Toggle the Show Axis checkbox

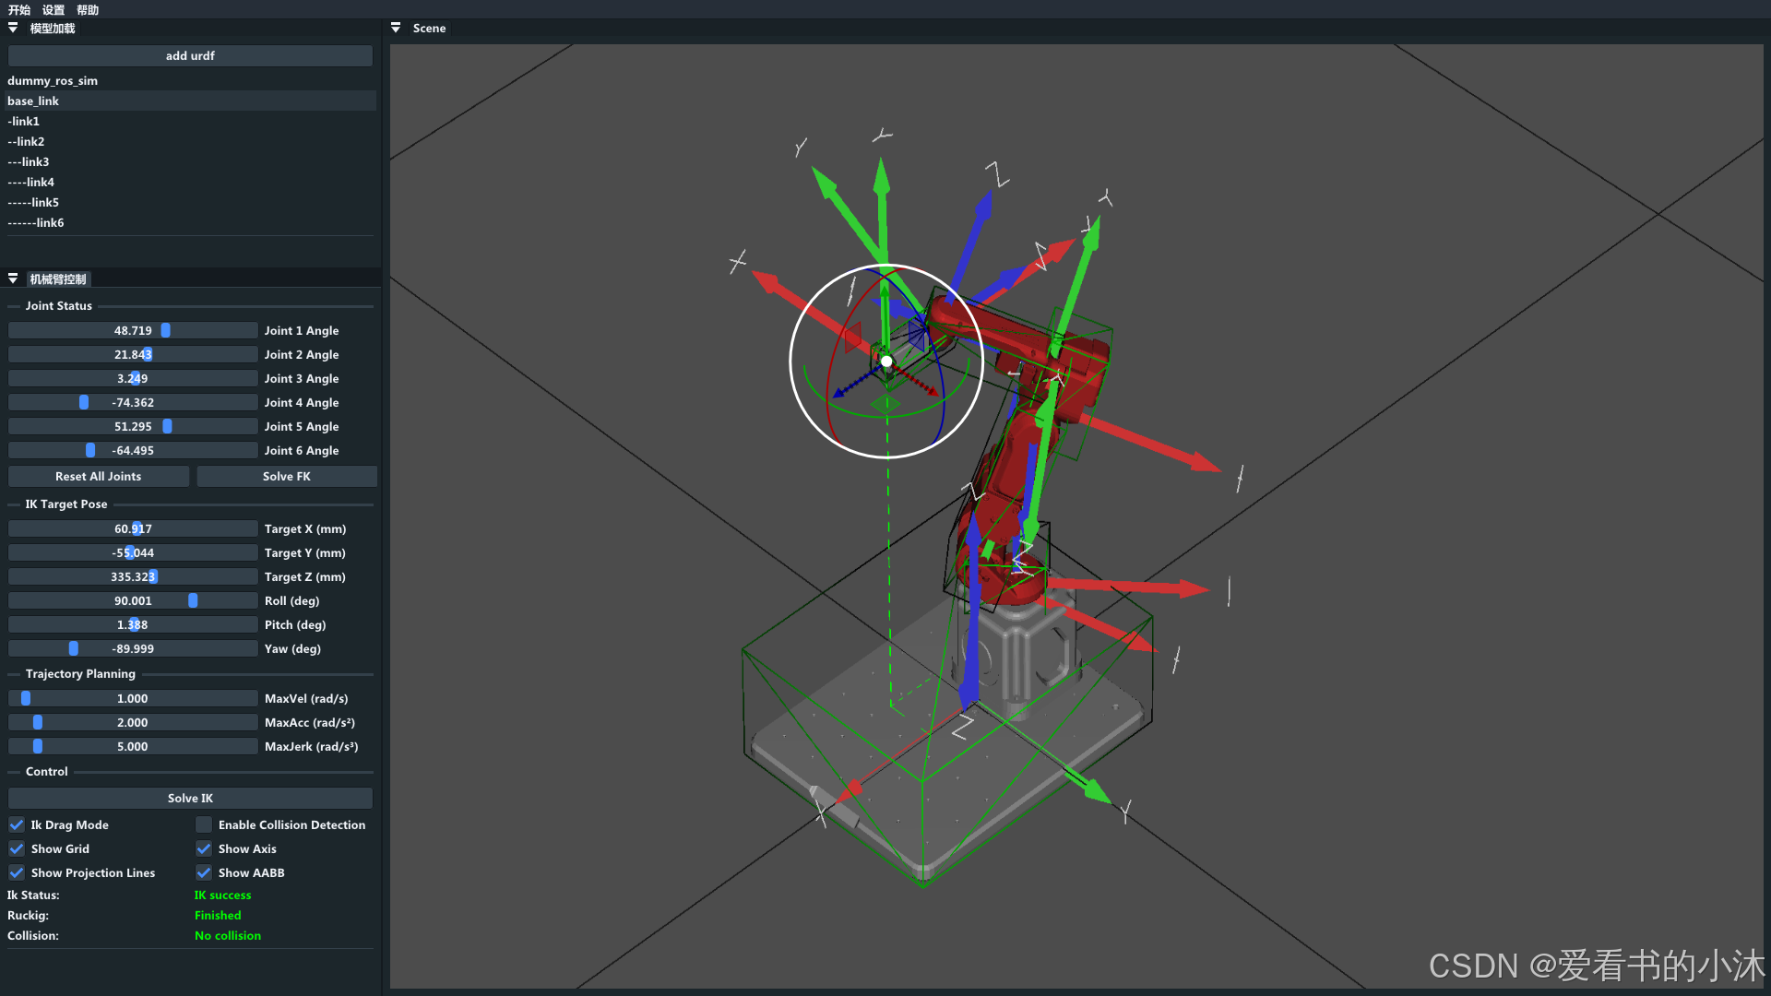(204, 848)
